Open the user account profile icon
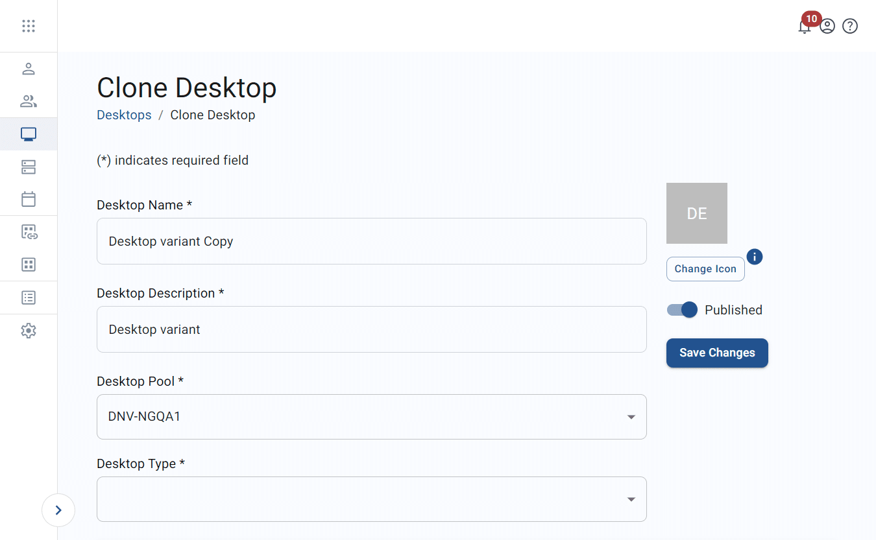876x540 pixels. coord(827,26)
